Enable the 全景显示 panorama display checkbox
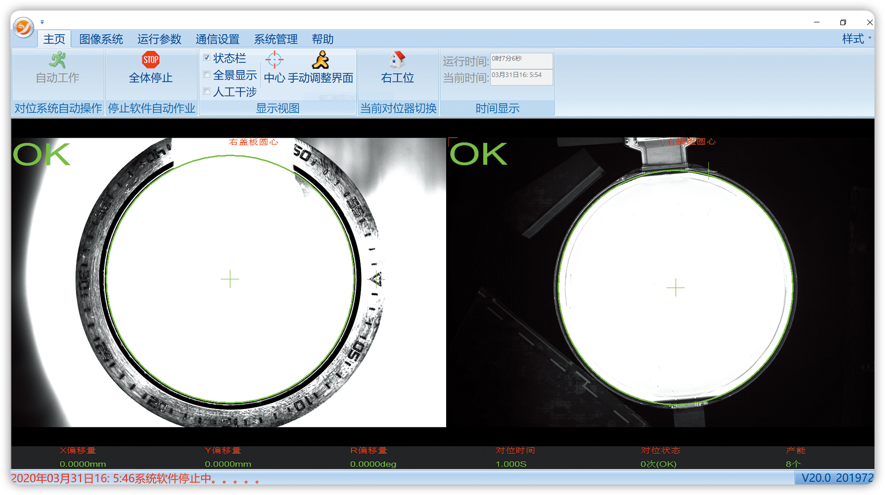Image resolution: width=885 pixels, height=495 pixels. (x=207, y=75)
